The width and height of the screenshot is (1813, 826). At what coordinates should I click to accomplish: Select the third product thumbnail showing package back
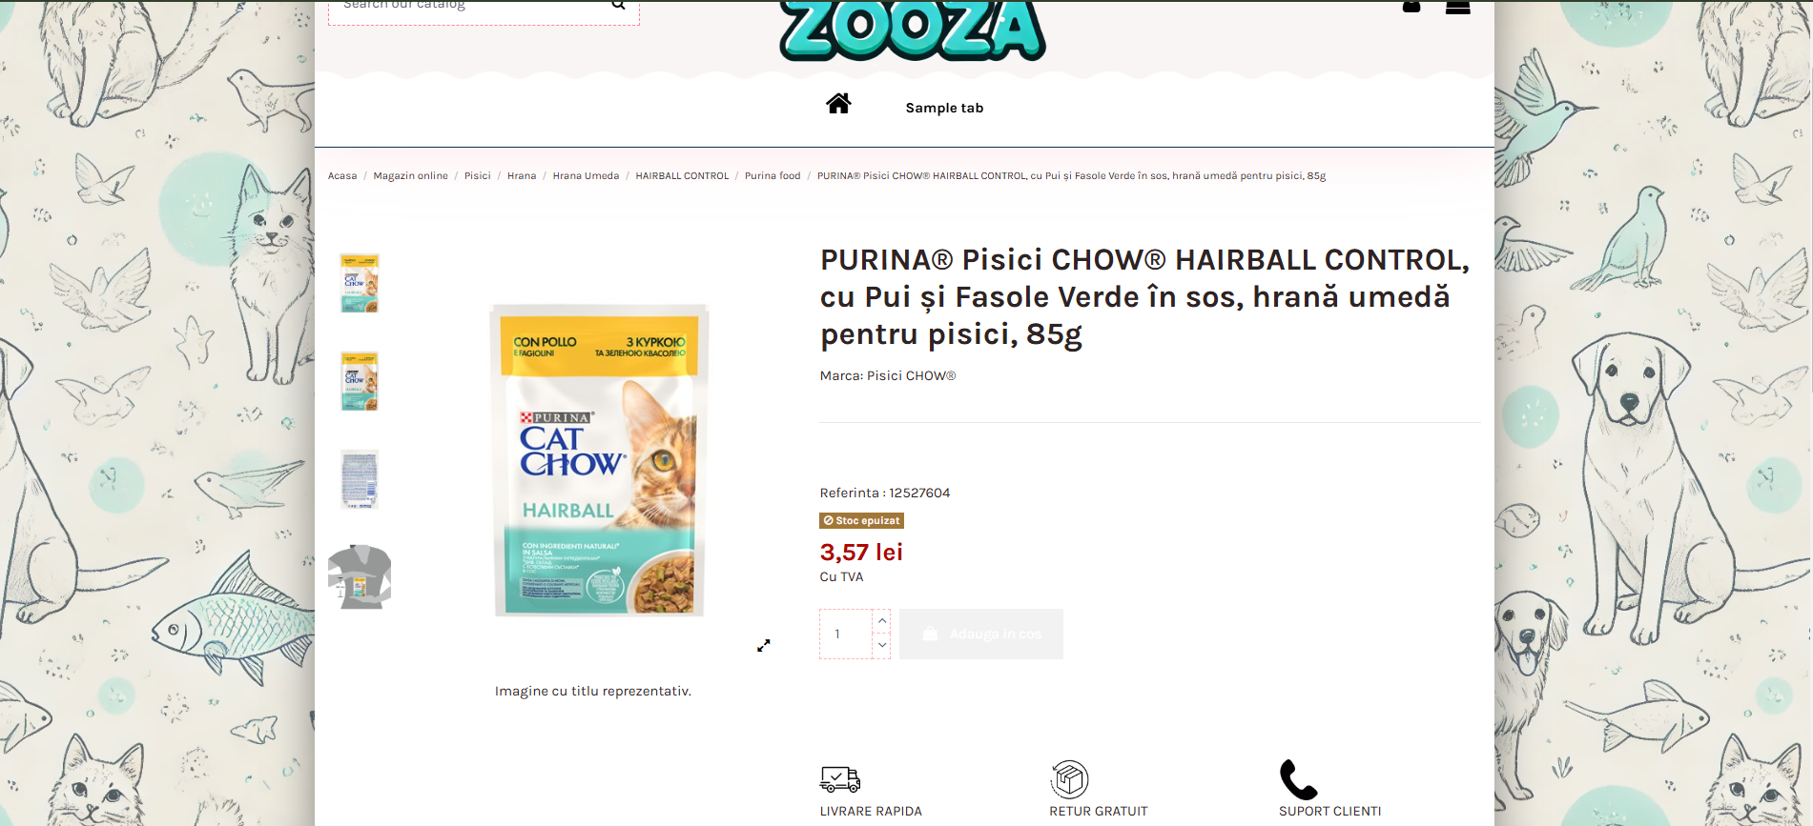360,479
